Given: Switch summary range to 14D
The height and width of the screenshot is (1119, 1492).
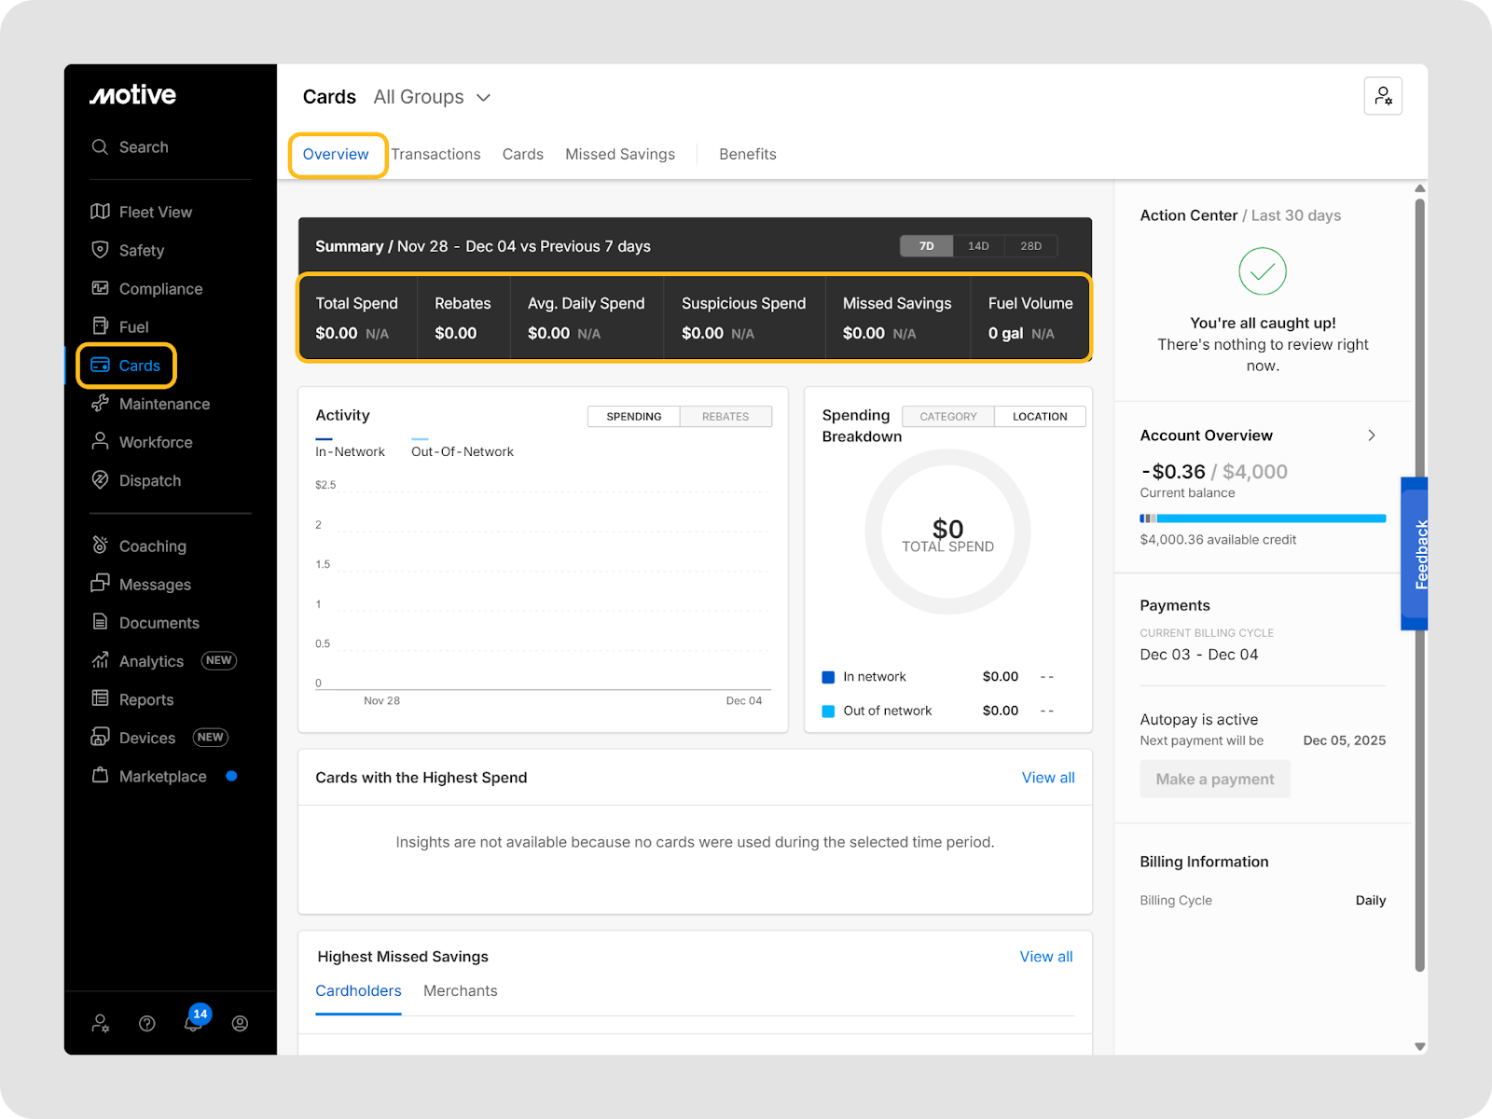Looking at the screenshot, I should tap(978, 246).
